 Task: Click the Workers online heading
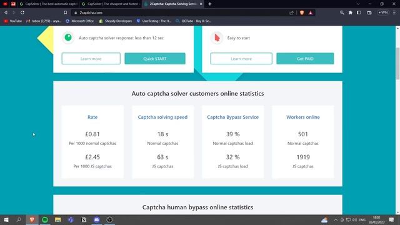302,117
